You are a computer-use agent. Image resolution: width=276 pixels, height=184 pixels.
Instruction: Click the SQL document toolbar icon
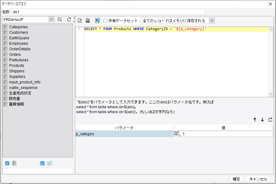[x=88, y=21]
